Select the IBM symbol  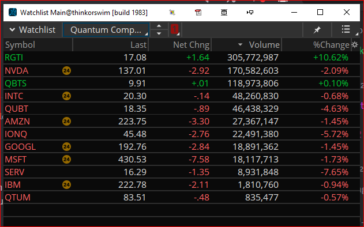pos(13,185)
